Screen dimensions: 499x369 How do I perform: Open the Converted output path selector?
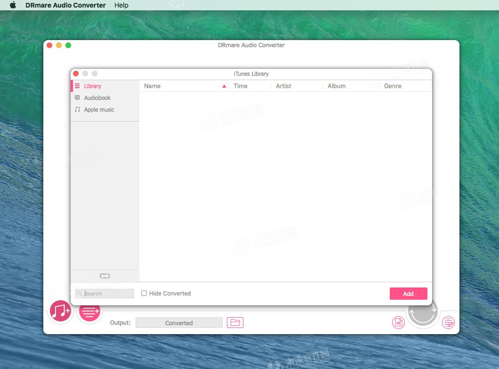click(x=179, y=322)
